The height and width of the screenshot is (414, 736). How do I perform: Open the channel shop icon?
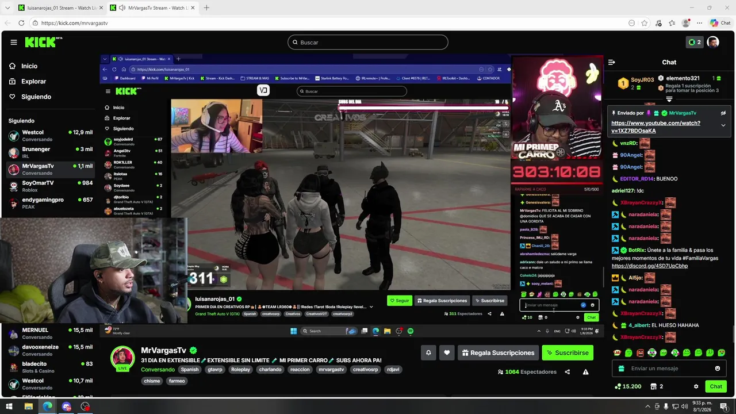pos(653,386)
